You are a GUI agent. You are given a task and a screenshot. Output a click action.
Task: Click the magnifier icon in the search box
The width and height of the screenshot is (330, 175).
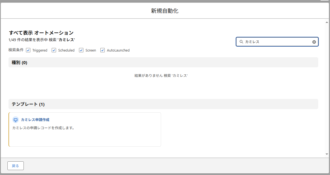click(x=241, y=42)
